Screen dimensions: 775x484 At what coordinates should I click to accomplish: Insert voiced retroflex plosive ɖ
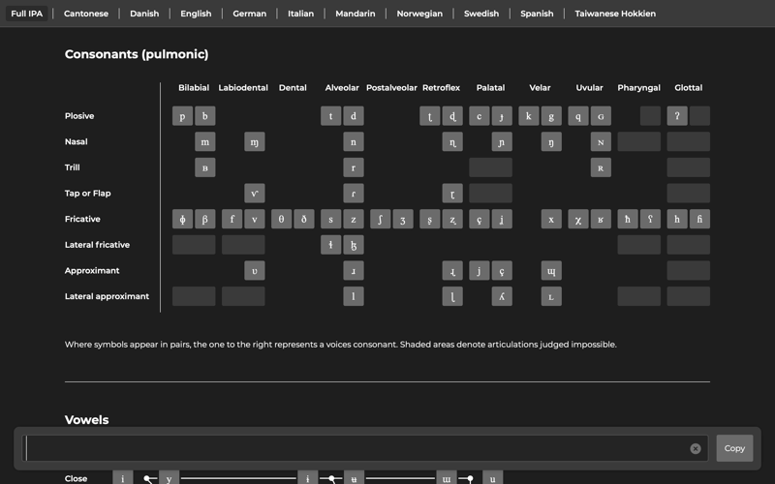pyautogui.click(x=452, y=116)
